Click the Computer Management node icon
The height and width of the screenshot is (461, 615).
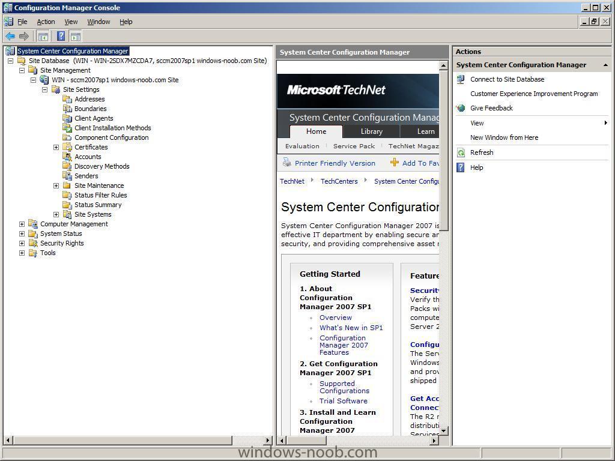click(x=33, y=224)
